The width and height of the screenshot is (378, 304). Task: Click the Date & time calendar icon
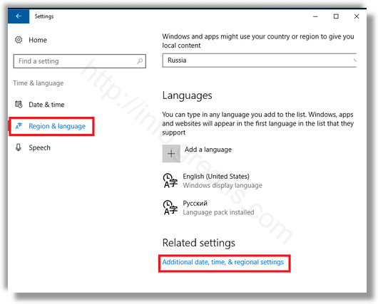19,104
